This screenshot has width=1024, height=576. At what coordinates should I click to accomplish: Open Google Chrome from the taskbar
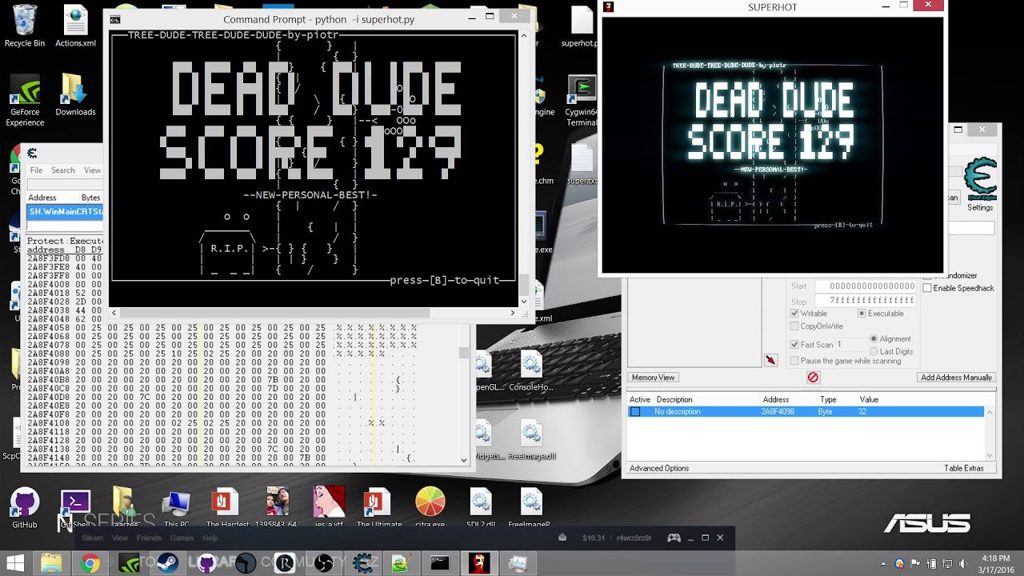tap(90, 563)
